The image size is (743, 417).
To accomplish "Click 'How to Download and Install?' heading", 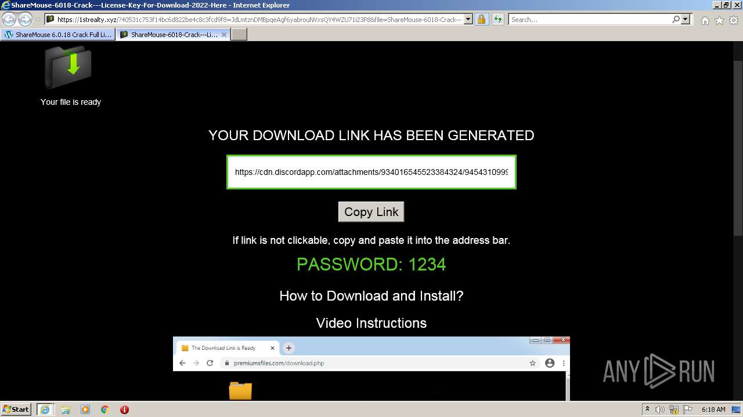I will pyautogui.click(x=371, y=295).
